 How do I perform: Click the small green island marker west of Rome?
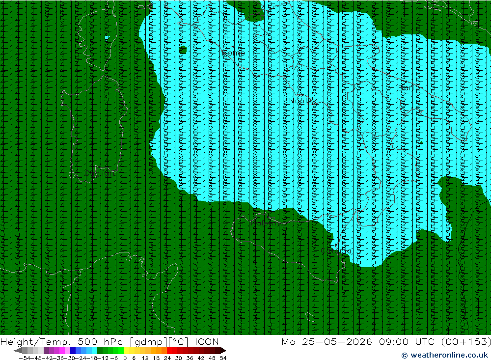183,50
